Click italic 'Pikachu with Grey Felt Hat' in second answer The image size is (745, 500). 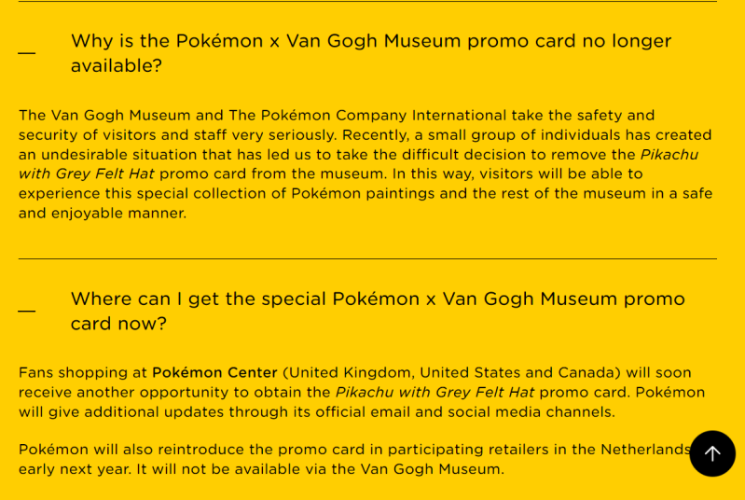click(435, 393)
